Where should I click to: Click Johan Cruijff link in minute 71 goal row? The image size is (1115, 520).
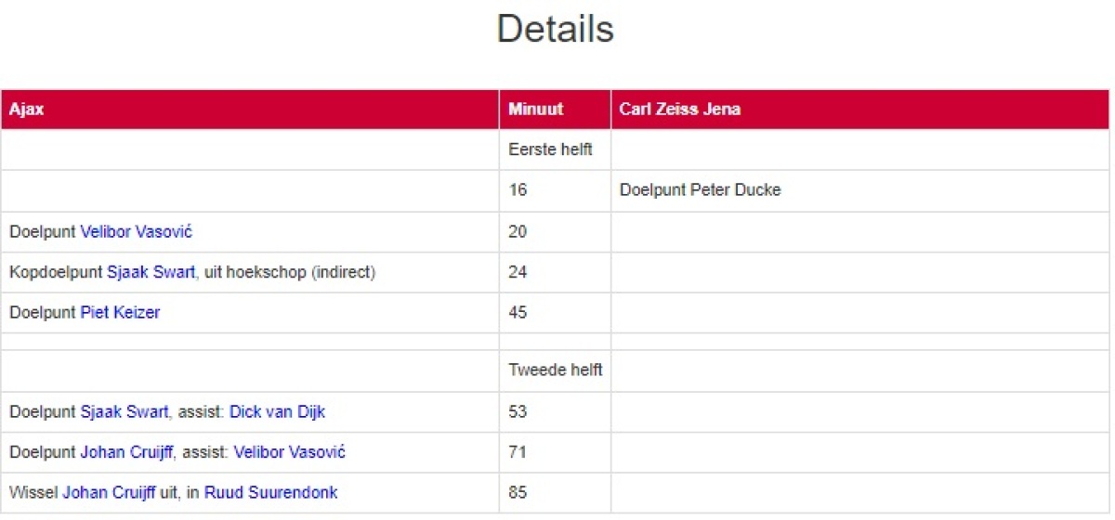(x=126, y=452)
